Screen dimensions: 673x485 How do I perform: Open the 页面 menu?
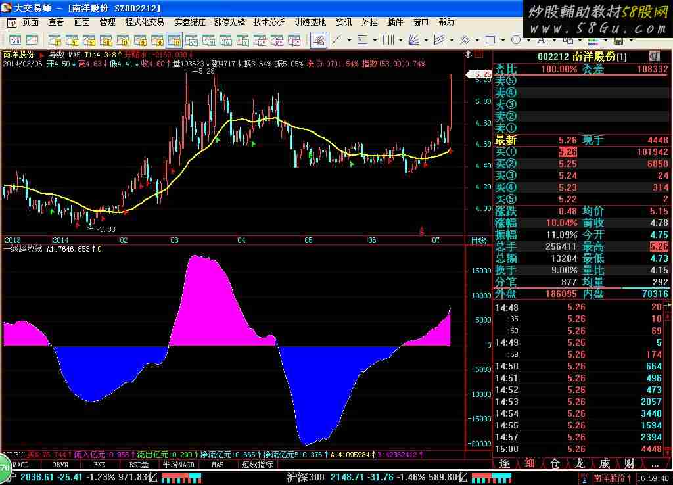[31, 22]
